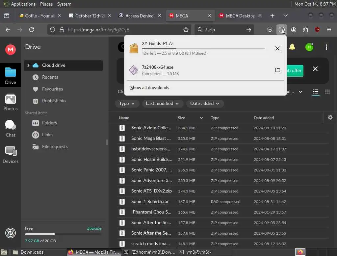The image size is (337, 256).
Task: Sort by the Name column header
Action: click(x=124, y=118)
